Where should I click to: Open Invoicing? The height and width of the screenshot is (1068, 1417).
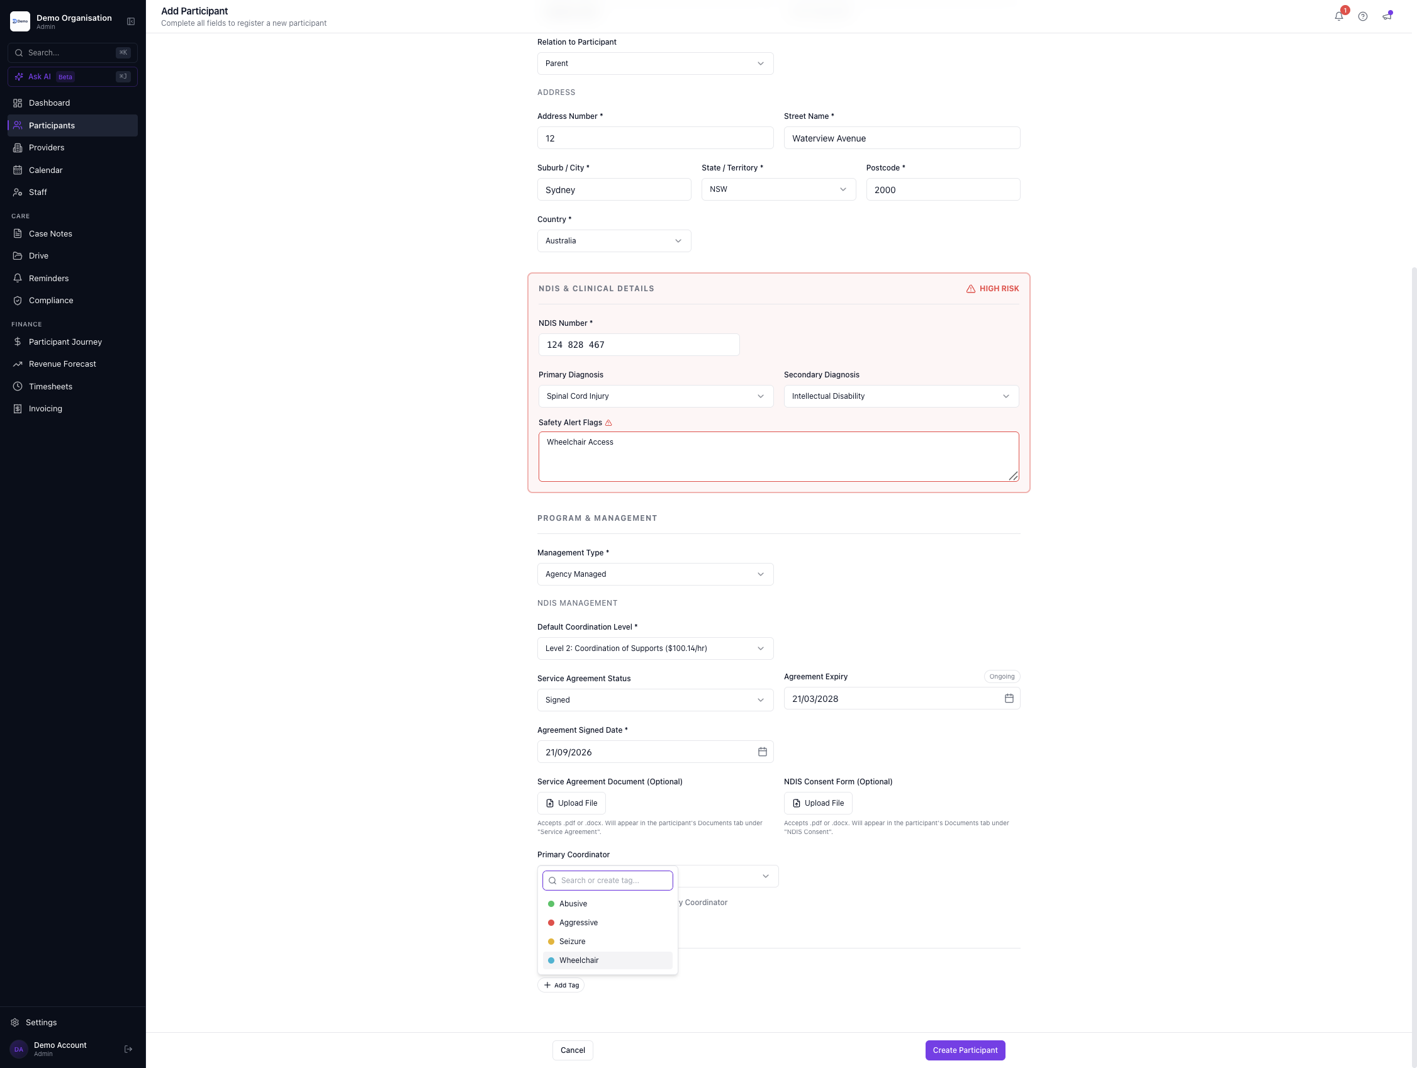73,408
